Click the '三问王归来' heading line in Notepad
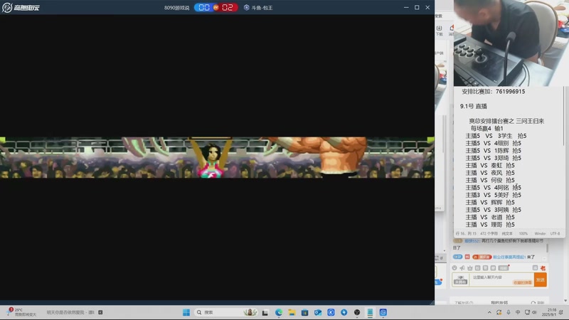The image size is (569, 320). (x=506, y=121)
